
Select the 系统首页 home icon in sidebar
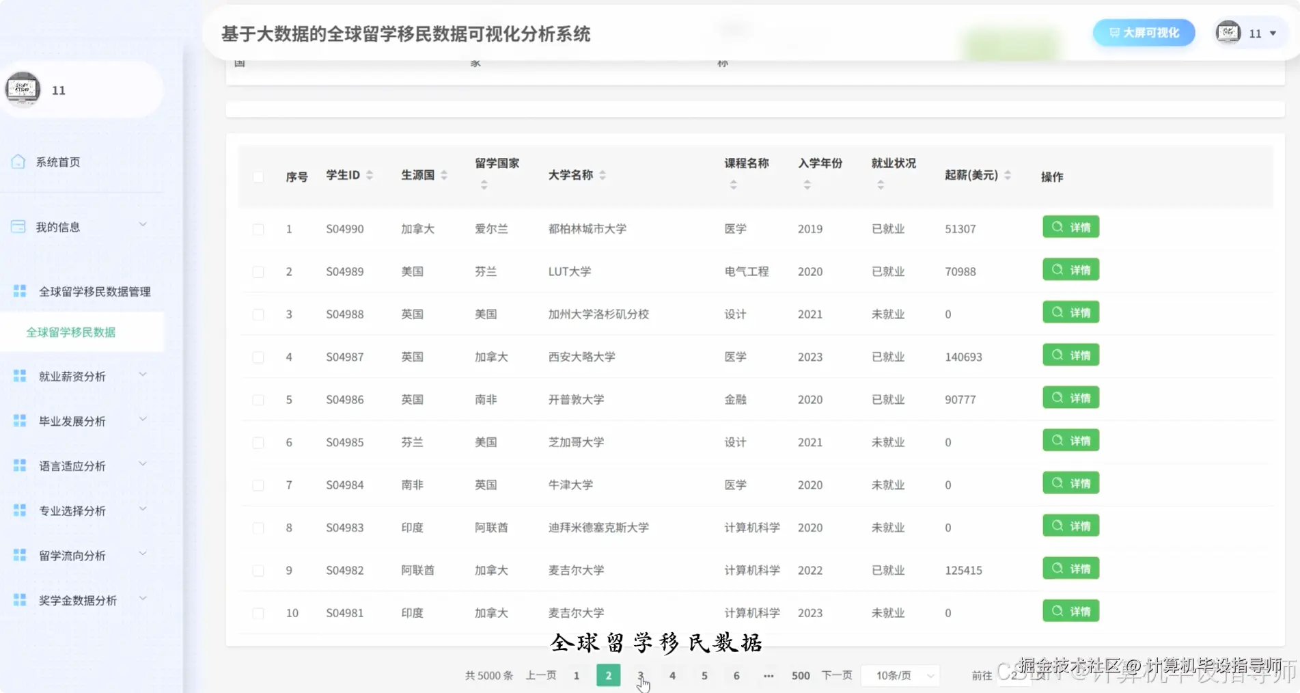tap(18, 161)
